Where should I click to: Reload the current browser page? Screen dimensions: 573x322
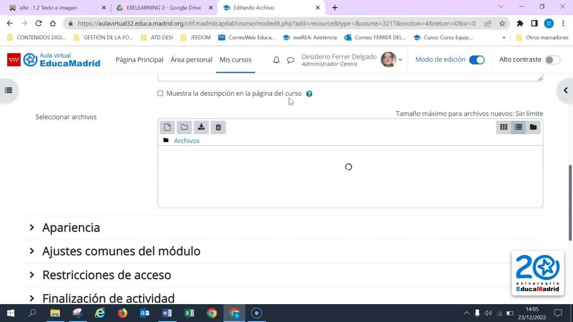pos(38,23)
